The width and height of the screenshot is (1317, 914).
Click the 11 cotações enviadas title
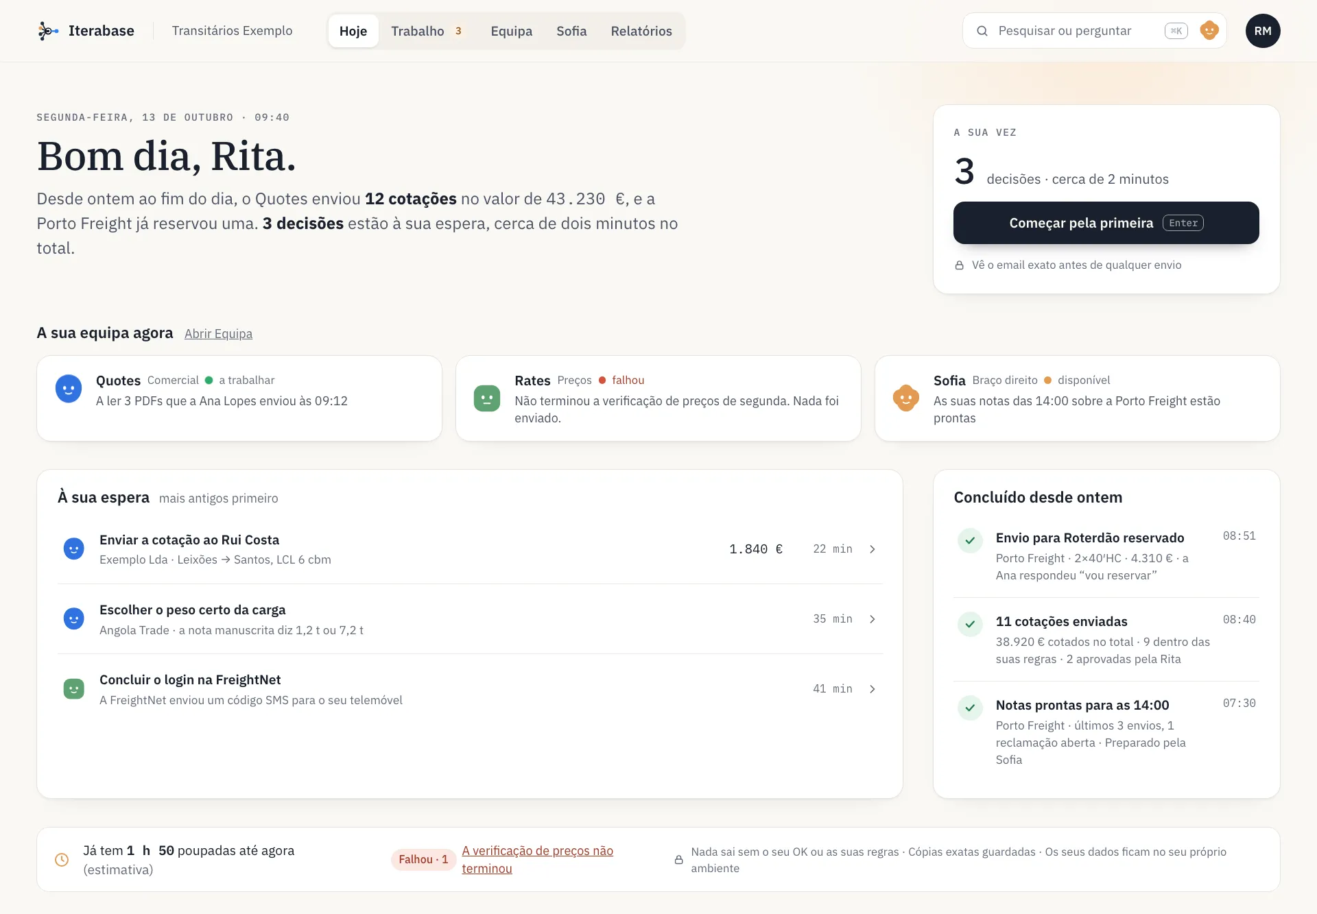tap(1061, 621)
